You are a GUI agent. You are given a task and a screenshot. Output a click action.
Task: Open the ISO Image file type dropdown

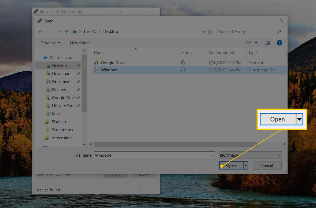(x=279, y=155)
